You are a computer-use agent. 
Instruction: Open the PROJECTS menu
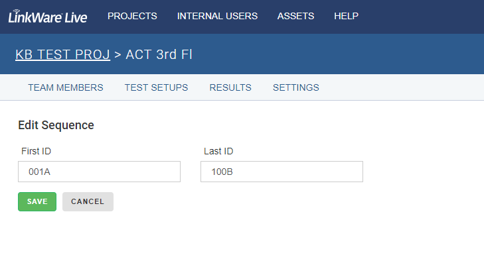(x=132, y=16)
